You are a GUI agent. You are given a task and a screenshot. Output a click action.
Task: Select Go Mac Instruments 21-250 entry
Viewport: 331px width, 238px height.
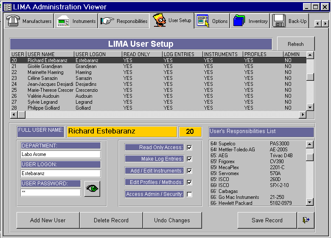258,197
